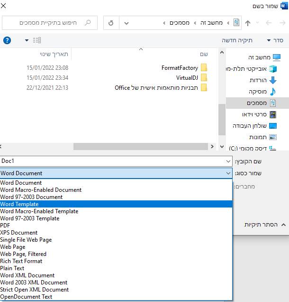The height and width of the screenshot is (302, 289).
Task: Click תיקיה חדשה new folder button
Action: [x=237, y=40]
